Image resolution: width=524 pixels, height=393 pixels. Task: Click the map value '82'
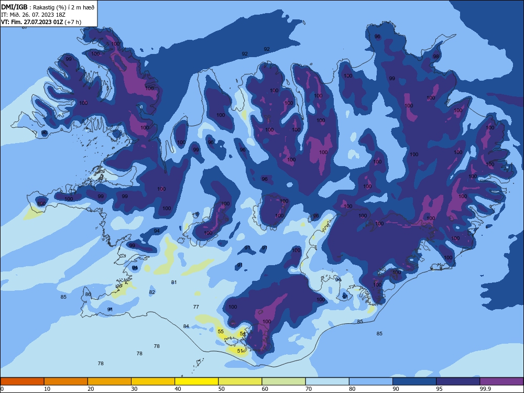pyautogui.click(x=152, y=292)
